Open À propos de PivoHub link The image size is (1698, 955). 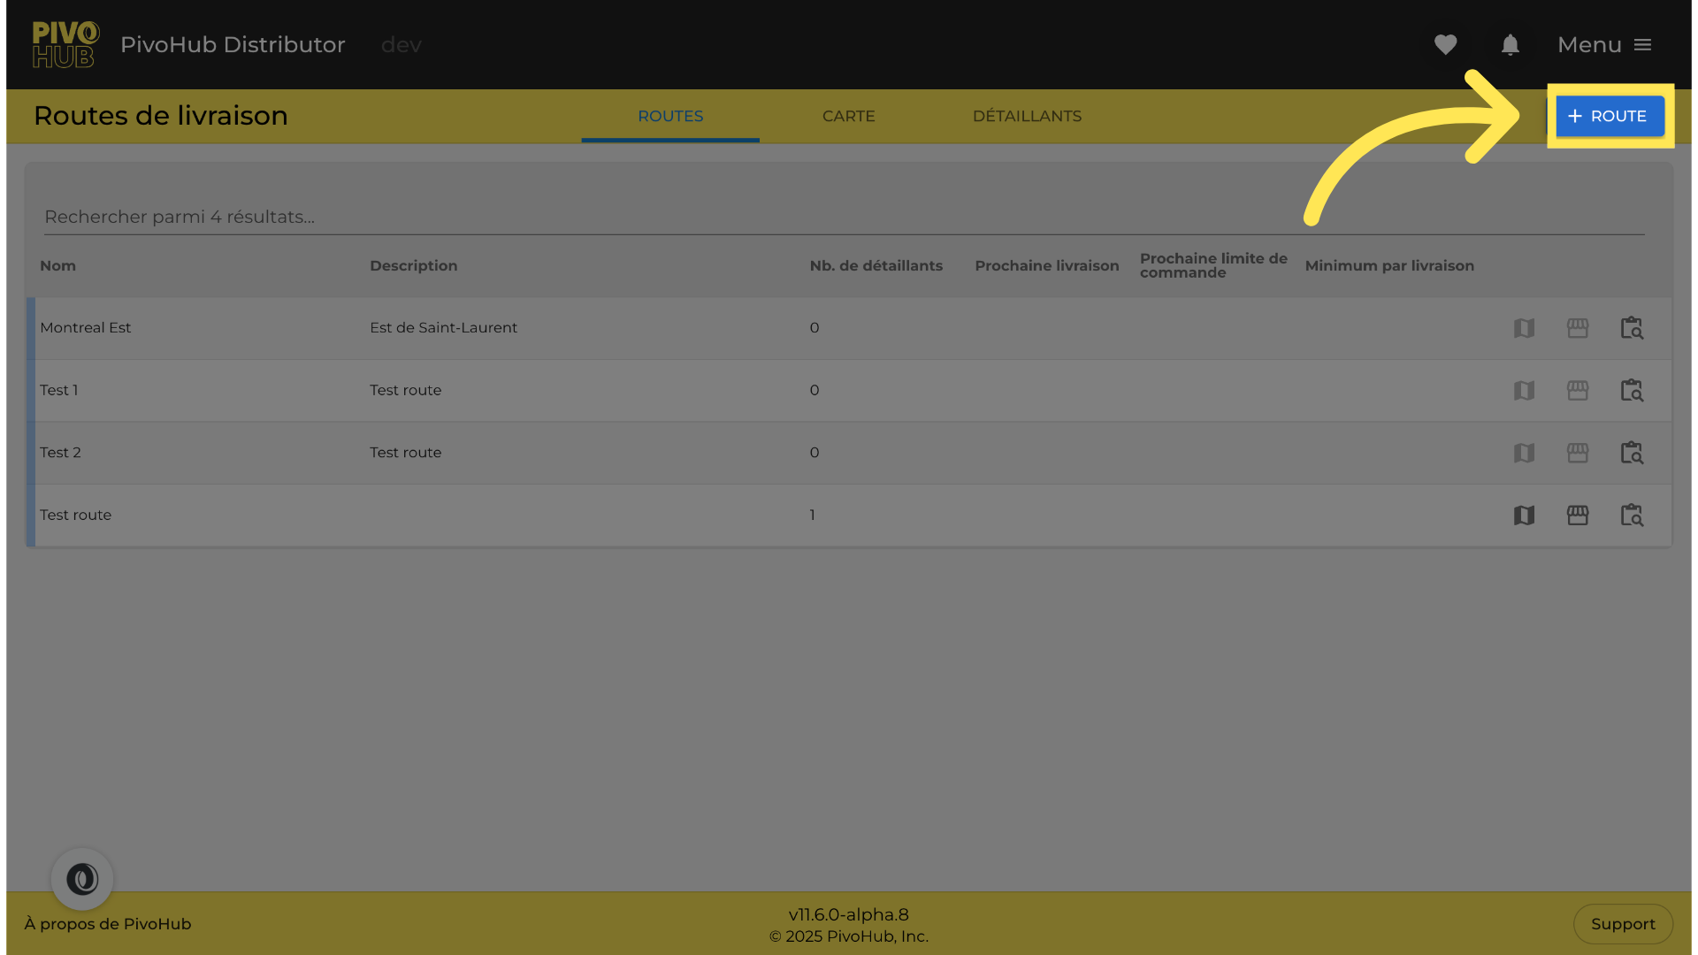(x=108, y=924)
